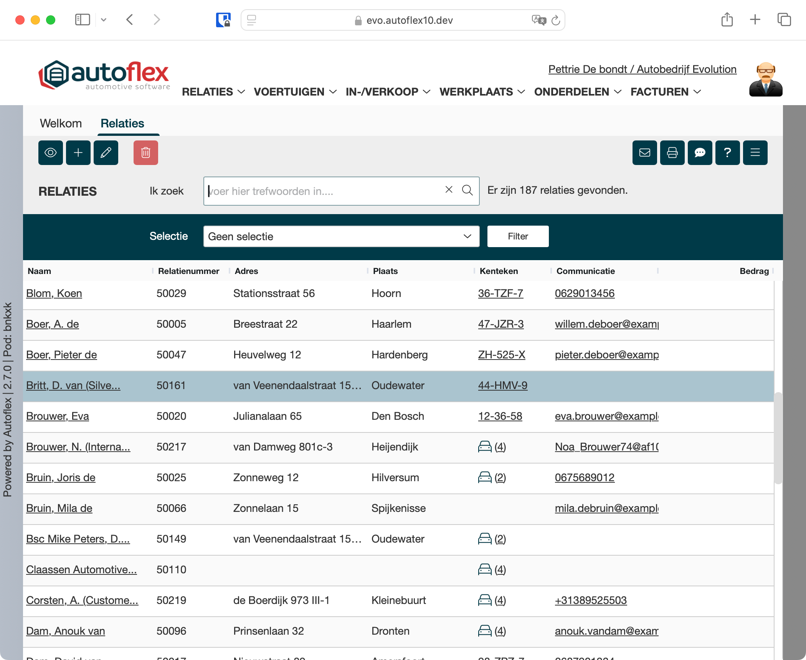Clear search with the X icon
806x660 pixels.
(x=449, y=190)
